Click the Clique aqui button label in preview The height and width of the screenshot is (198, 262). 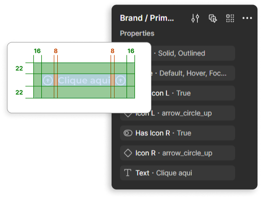[x=84, y=80]
